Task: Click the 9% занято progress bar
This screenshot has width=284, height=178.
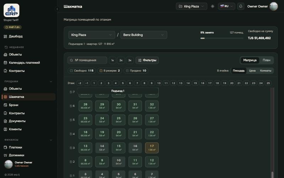Action: [x=222, y=38]
